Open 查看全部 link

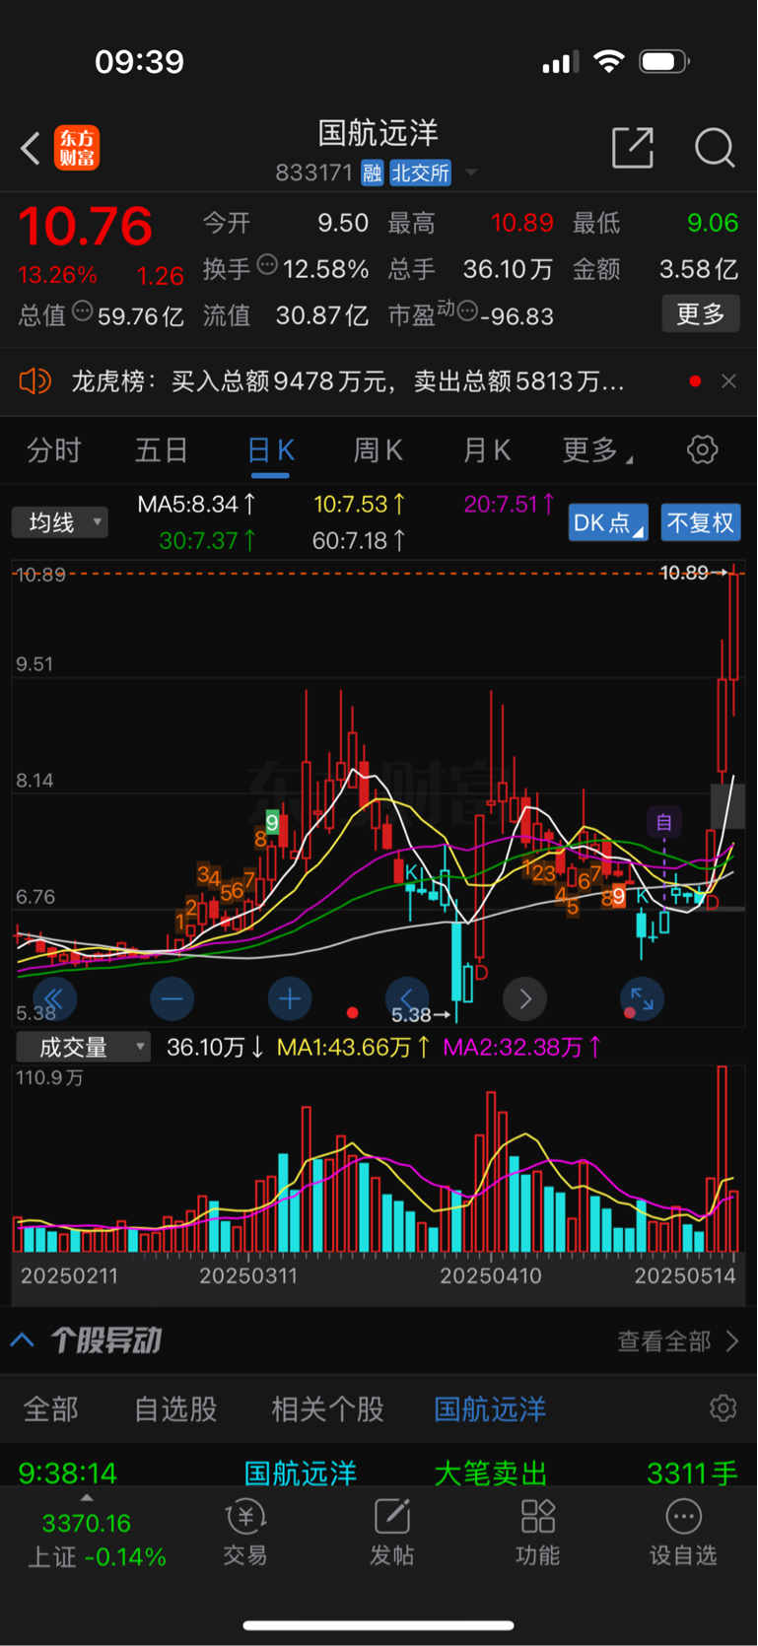click(x=677, y=1341)
